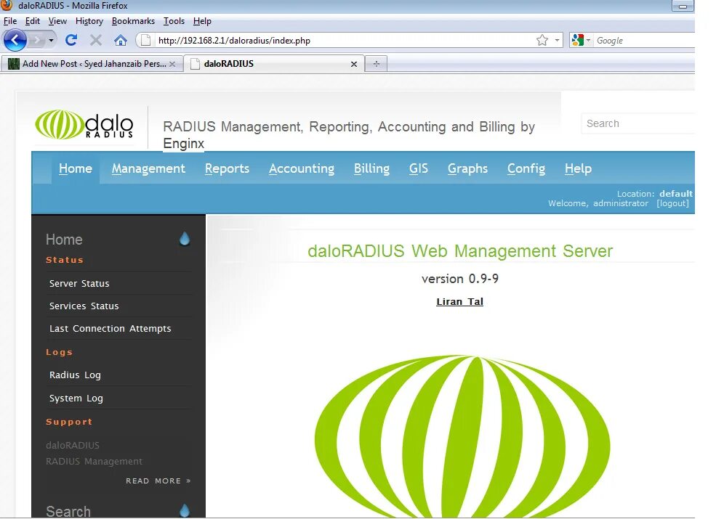Open Radius Log in sidebar
Viewport: 724px width, 519px height.
coord(76,375)
